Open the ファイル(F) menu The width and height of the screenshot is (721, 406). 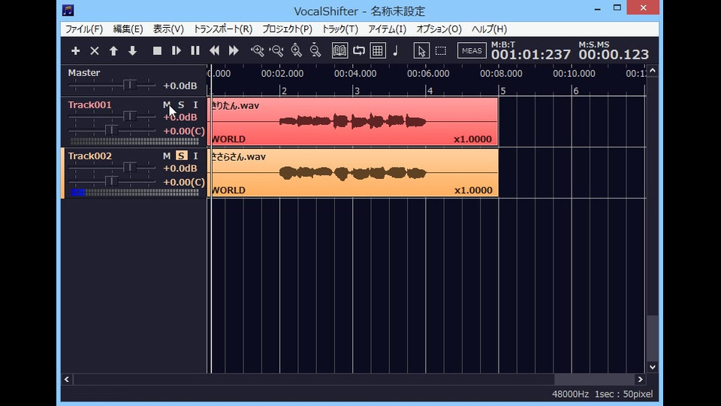coord(83,29)
